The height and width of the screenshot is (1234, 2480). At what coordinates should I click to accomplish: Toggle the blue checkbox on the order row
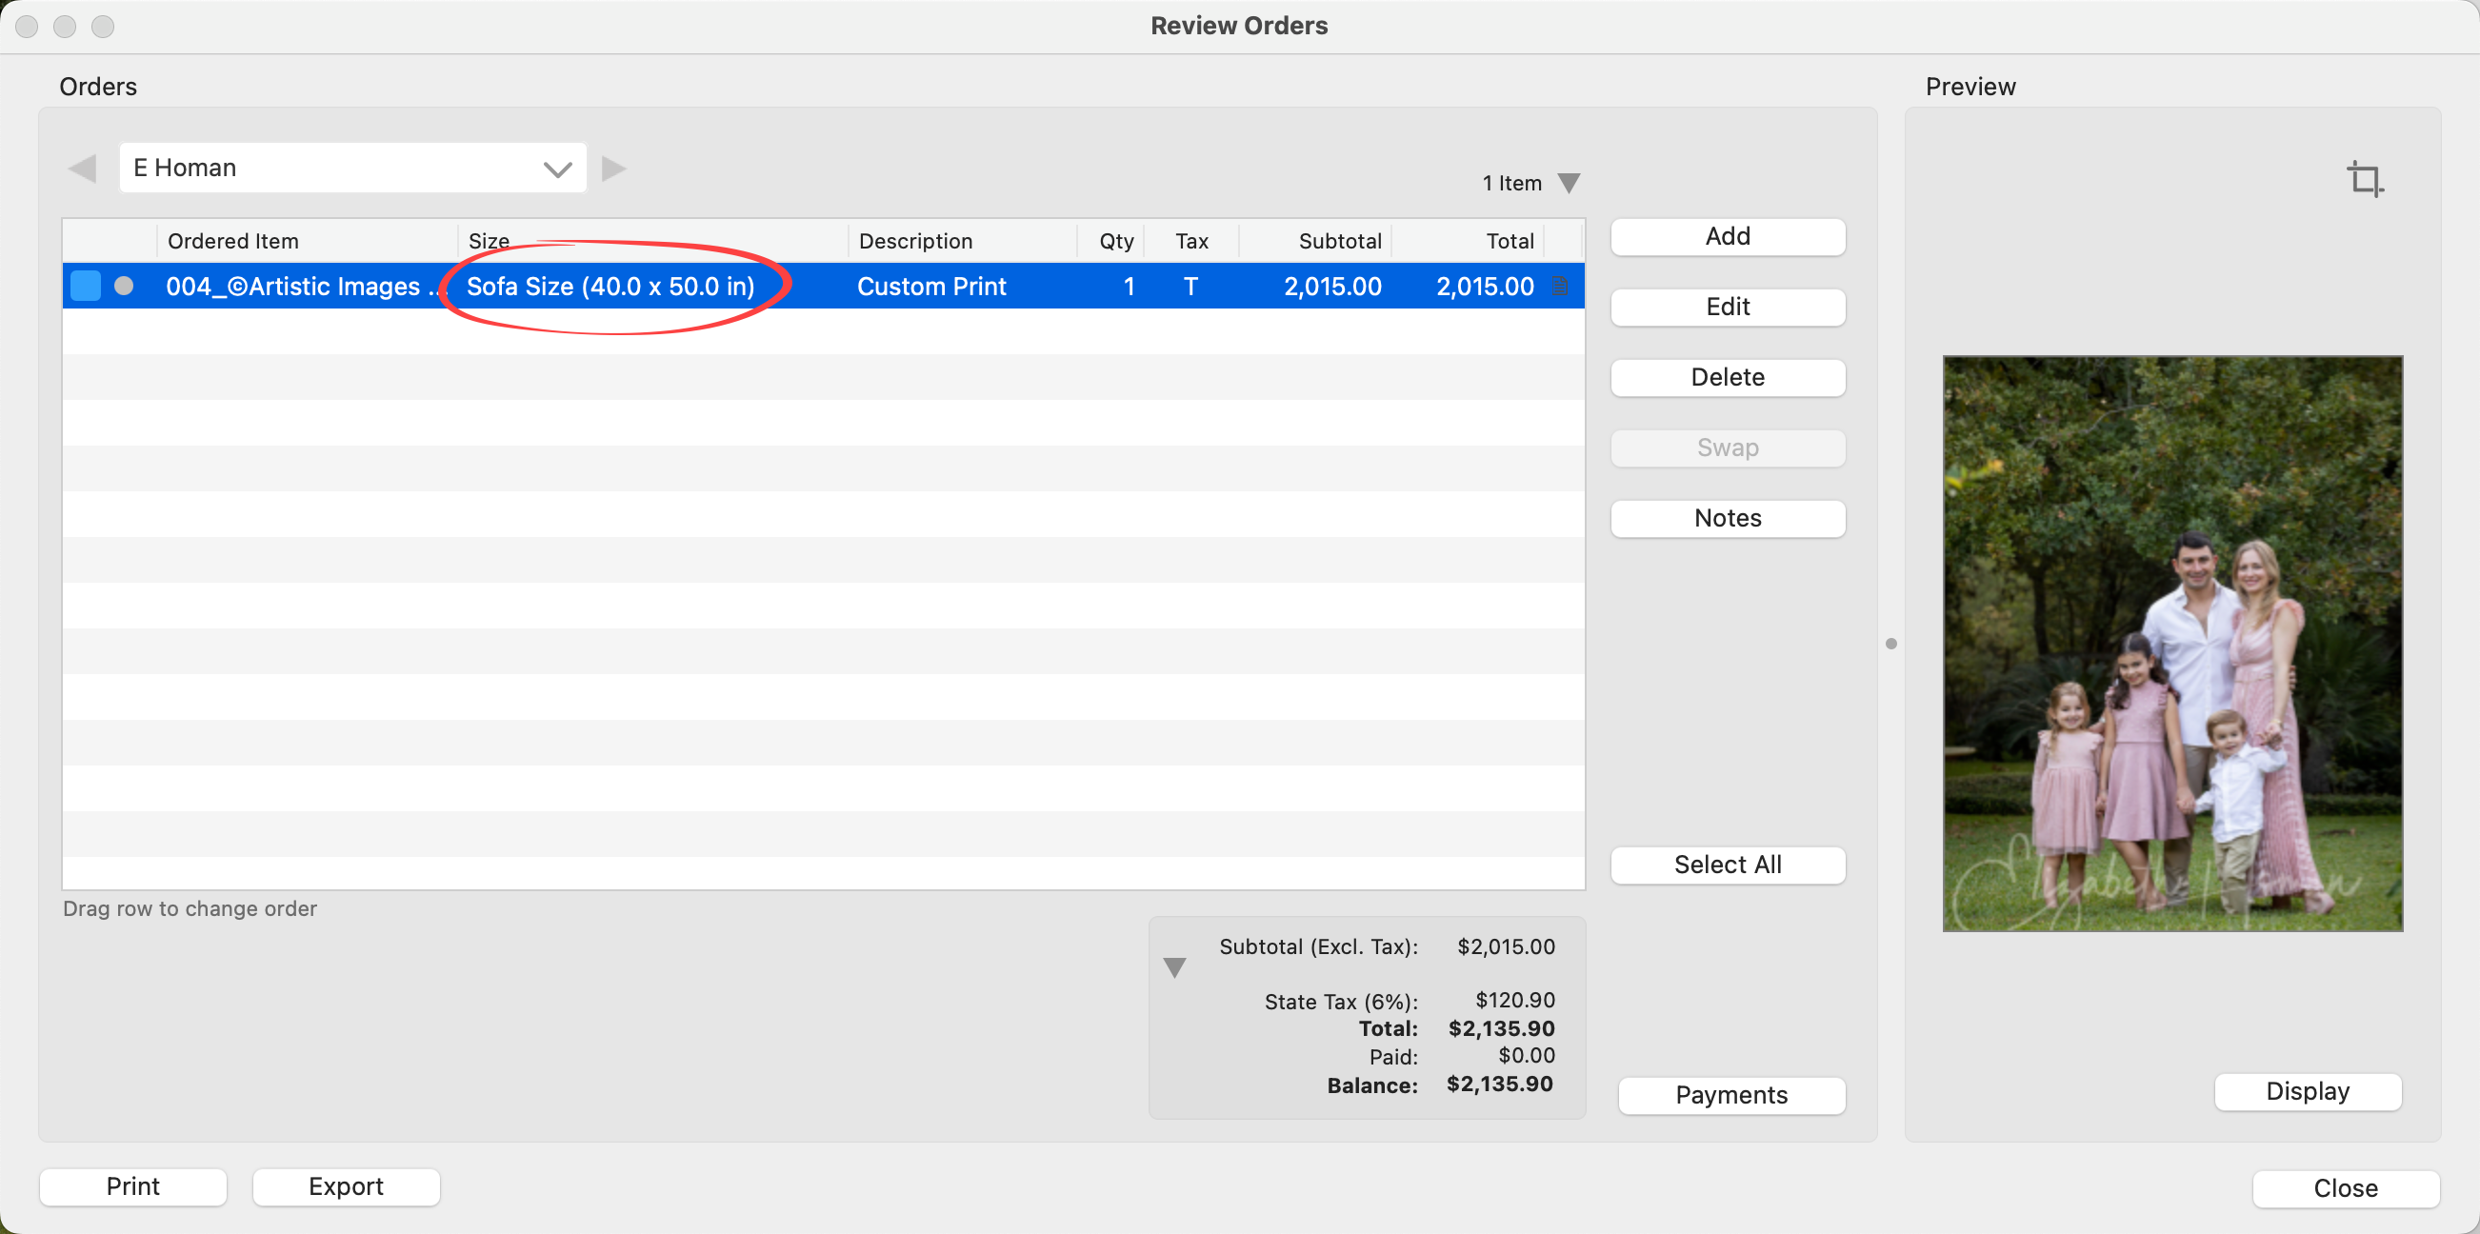click(86, 286)
